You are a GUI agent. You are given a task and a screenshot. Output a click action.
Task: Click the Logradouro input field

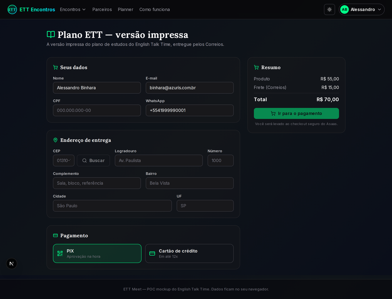point(159,160)
